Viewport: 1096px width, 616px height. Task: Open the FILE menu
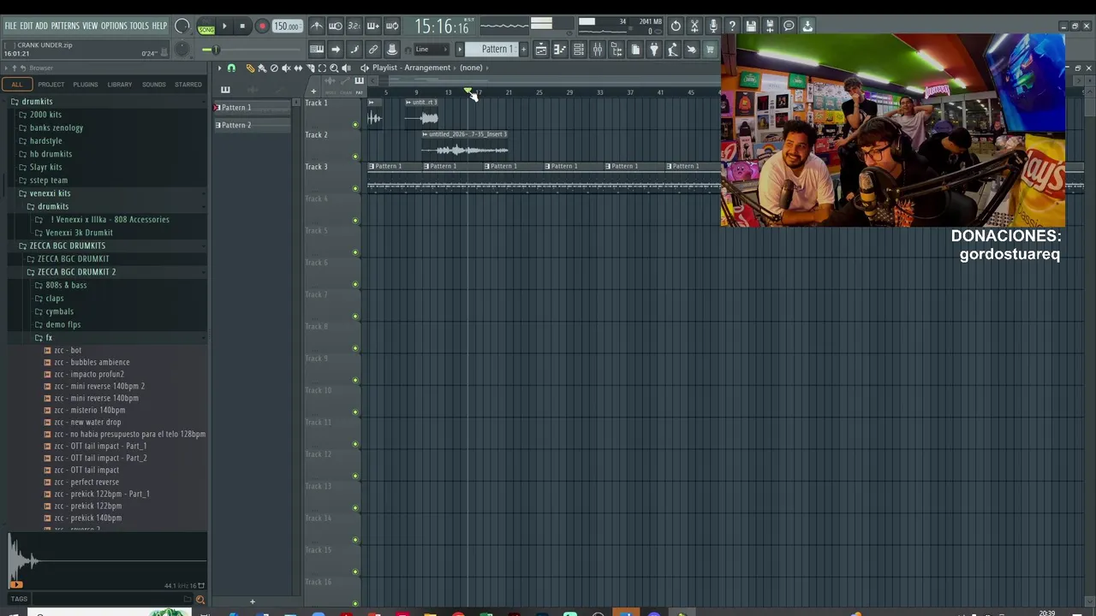click(x=10, y=27)
